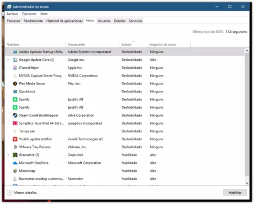Collapse view with Menos detalles arrow
The height and width of the screenshot is (204, 254).
(x=10, y=193)
